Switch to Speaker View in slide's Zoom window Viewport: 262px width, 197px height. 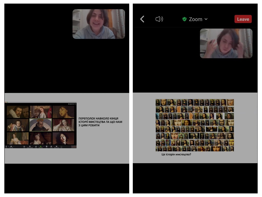tap(71, 104)
